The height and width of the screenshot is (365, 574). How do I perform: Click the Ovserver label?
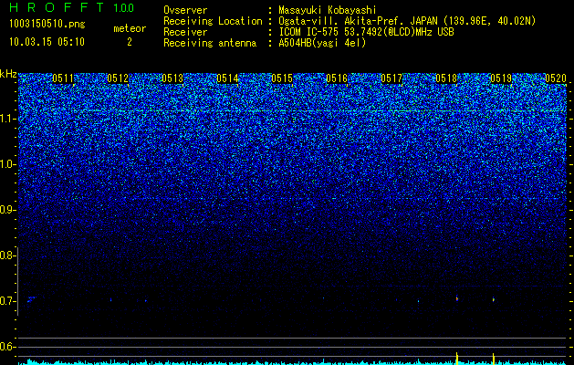click(185, 10)
